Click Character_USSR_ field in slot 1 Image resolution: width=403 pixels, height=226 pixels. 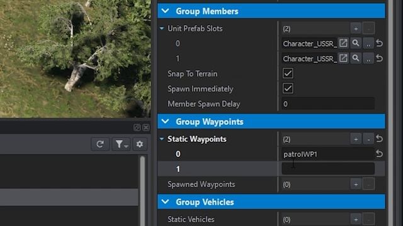[x=309, y=58]
